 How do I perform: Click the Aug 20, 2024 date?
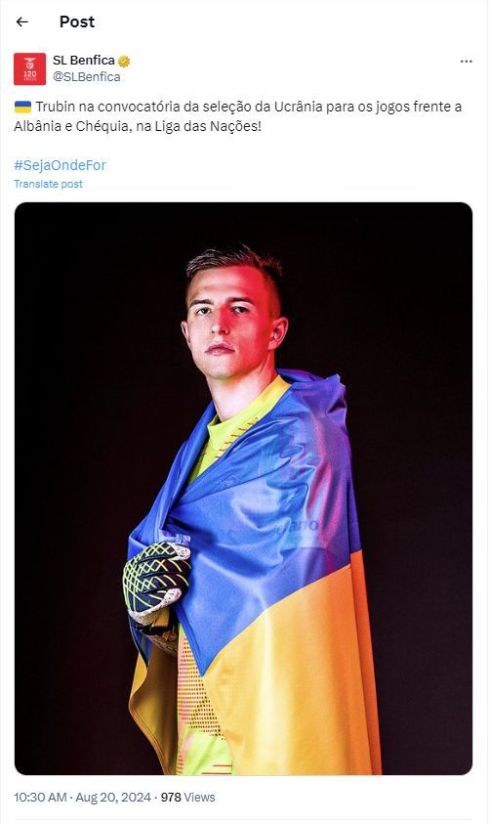(113, 797)
